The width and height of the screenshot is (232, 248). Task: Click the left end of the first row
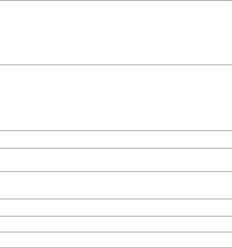[3, 33]
